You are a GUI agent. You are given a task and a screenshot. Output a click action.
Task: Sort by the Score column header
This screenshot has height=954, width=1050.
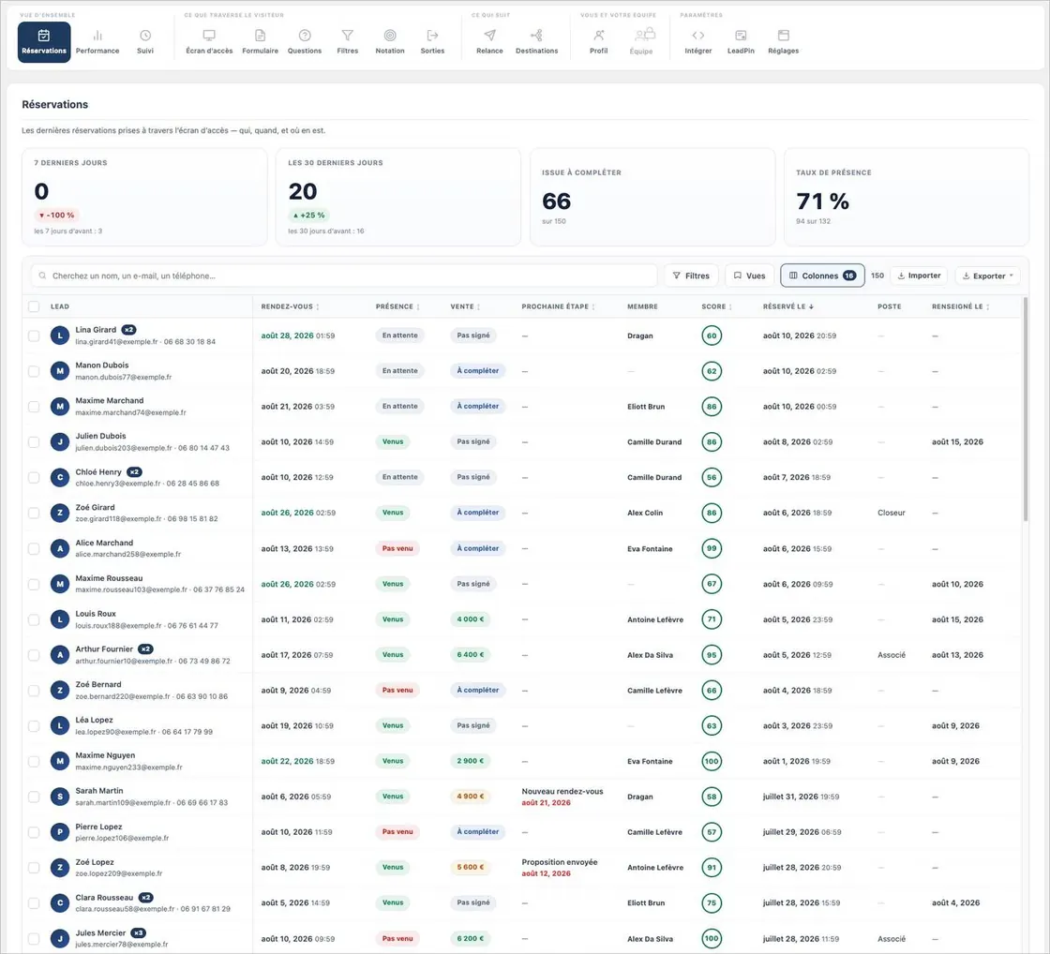pos(716,306)
